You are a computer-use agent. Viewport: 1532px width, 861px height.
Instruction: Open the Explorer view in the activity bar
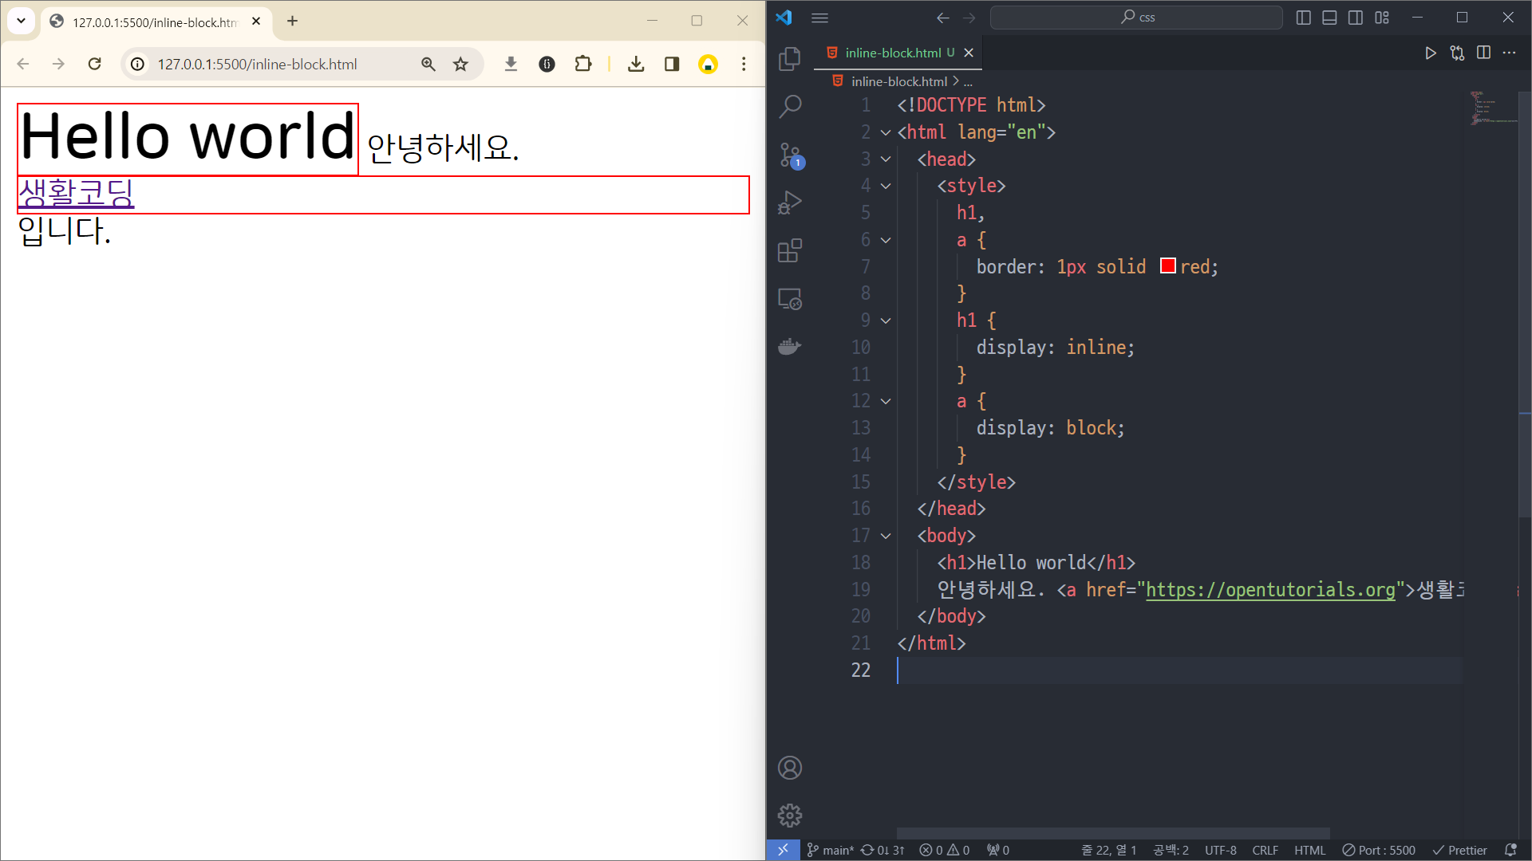coord(789,58)
